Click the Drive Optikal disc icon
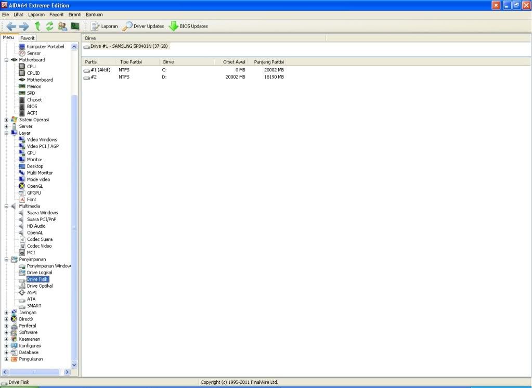This screenshot has height=388, width=532. pyautogui.click(x=22, y=286)
